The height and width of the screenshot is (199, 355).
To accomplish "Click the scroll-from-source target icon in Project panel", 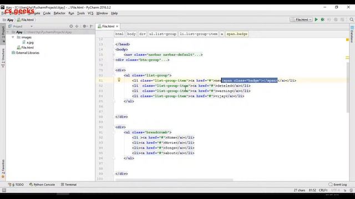I will 71,26.
